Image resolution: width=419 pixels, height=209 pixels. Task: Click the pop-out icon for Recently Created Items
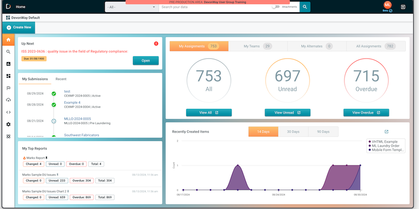click(x=387, y=132)
